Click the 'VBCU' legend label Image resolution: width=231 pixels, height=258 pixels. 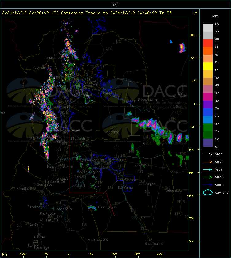219,177
